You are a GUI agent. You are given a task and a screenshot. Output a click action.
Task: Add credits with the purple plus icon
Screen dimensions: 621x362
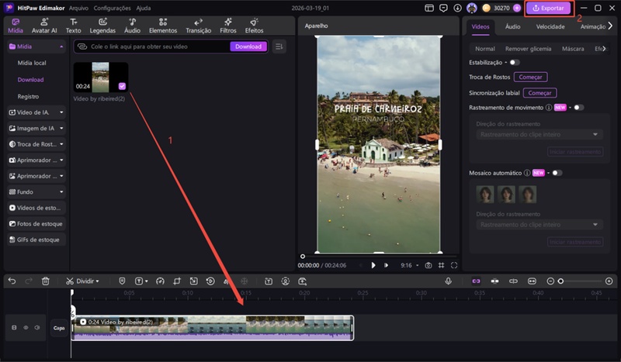pos(517,8)
